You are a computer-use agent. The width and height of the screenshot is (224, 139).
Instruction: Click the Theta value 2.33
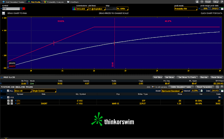(x=114, y=84)
